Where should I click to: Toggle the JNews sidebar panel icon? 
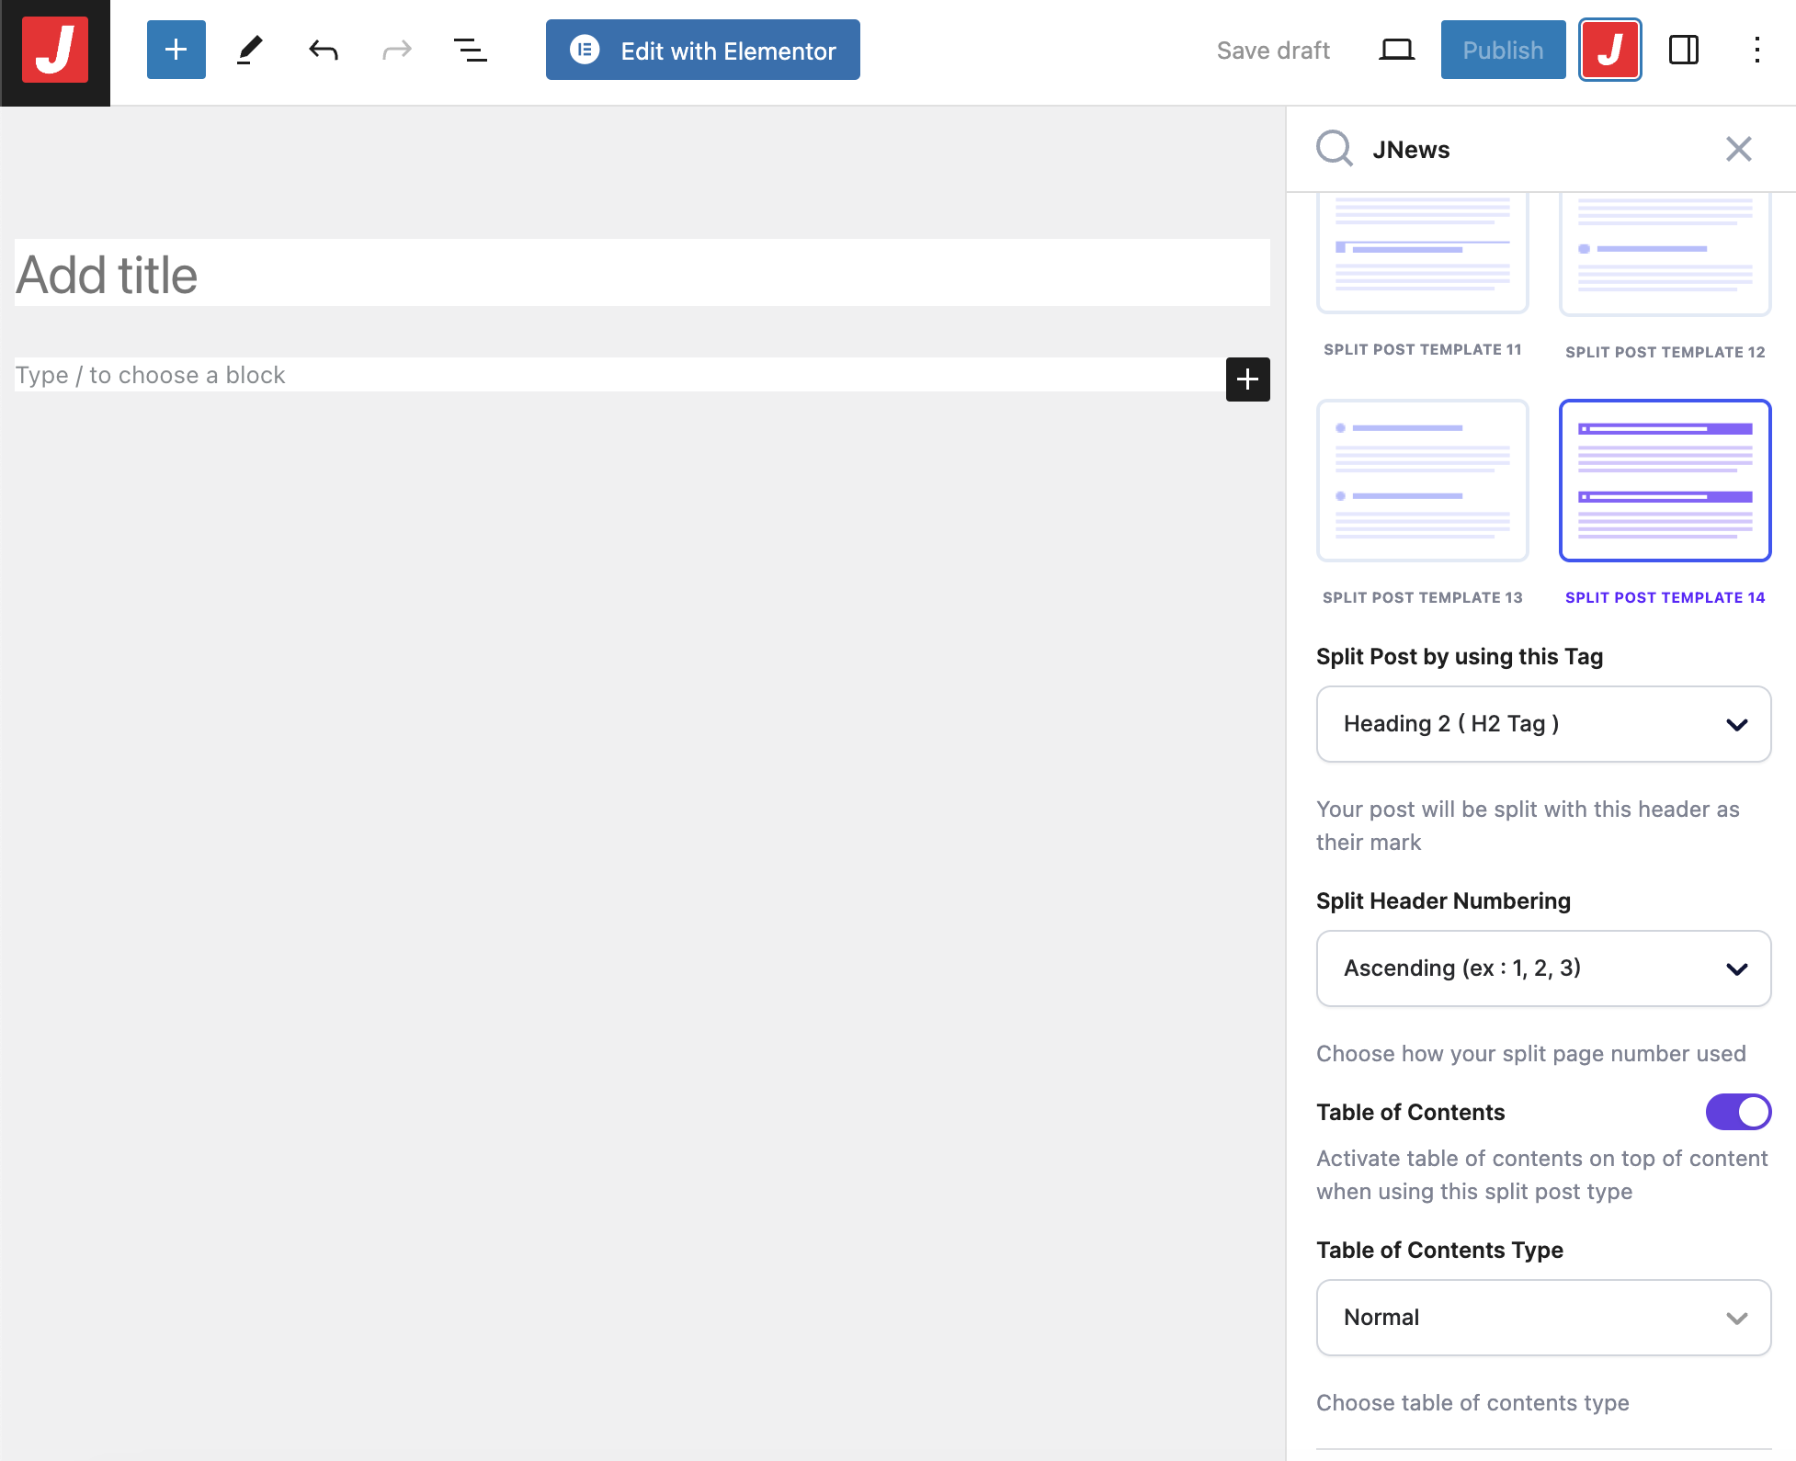click(x=1609, y=50)
